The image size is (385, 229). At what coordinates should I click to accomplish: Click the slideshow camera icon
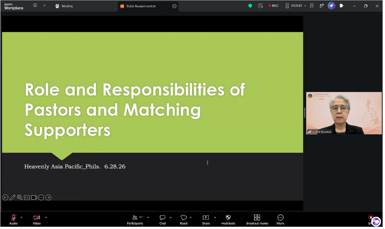[34, 198]
